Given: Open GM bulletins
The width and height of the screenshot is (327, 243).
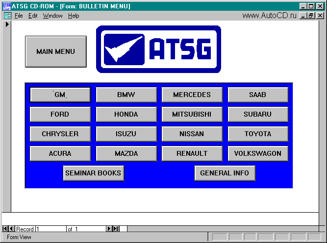Looking at the screenshot, I should [60, 95].
